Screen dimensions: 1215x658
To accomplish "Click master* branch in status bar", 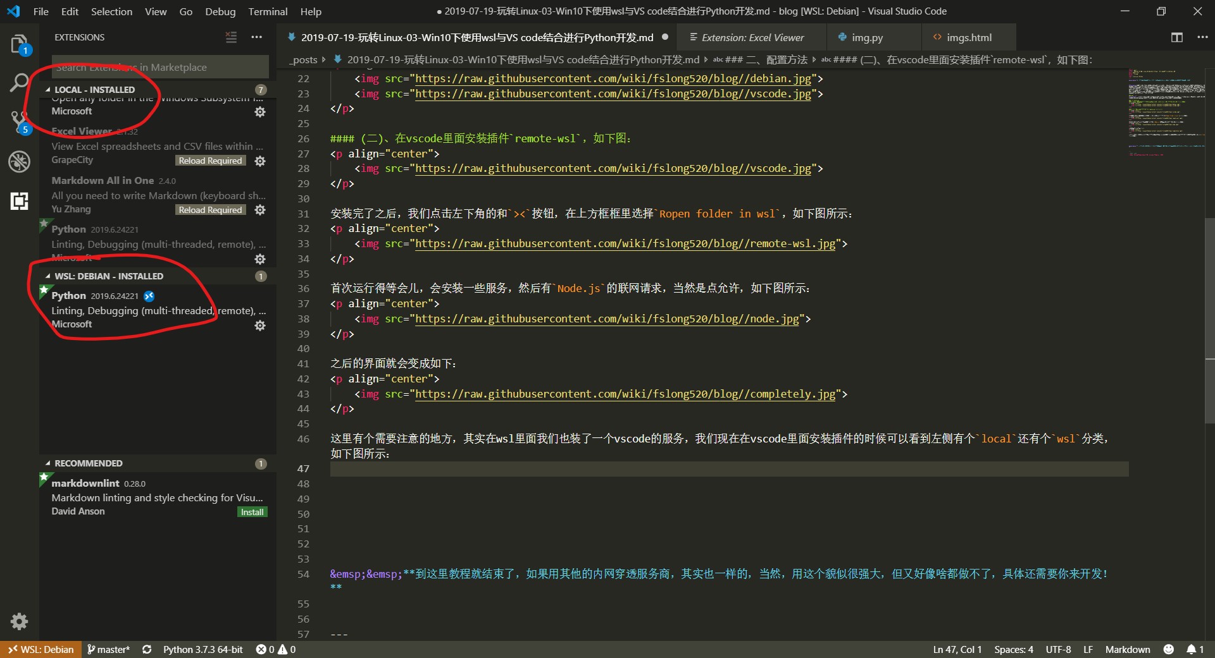I will pos(108,649).
